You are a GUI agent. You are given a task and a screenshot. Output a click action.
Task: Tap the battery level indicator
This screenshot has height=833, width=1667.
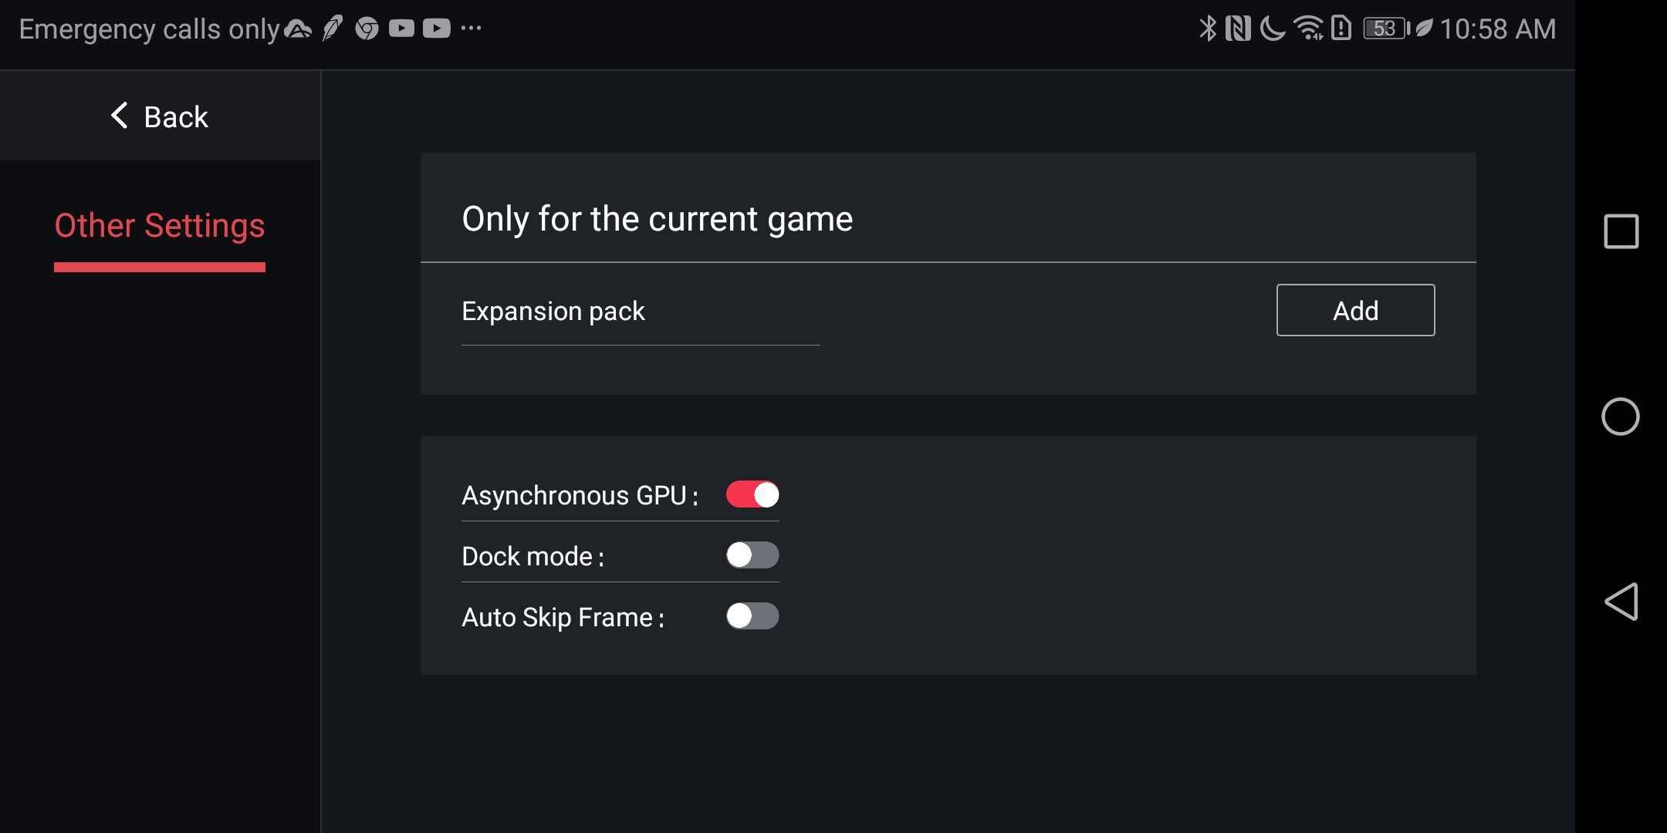(1386, 29)
